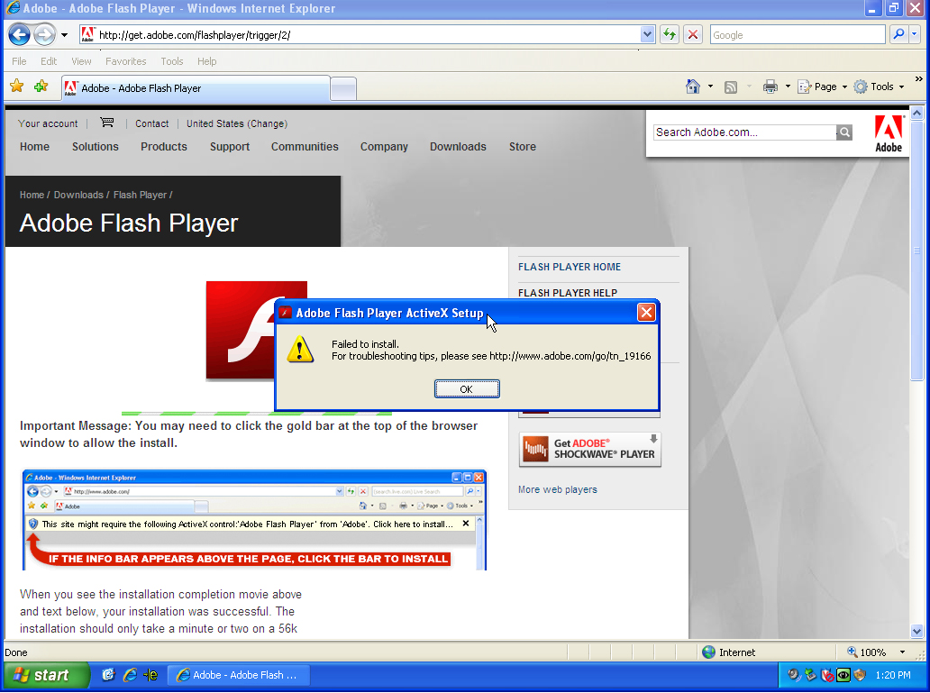Open the Edit menu

(49, 61)
